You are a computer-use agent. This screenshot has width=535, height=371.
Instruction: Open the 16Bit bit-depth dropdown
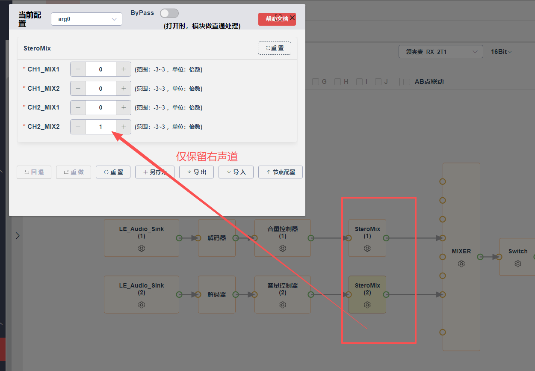click(x=501, y=52)
